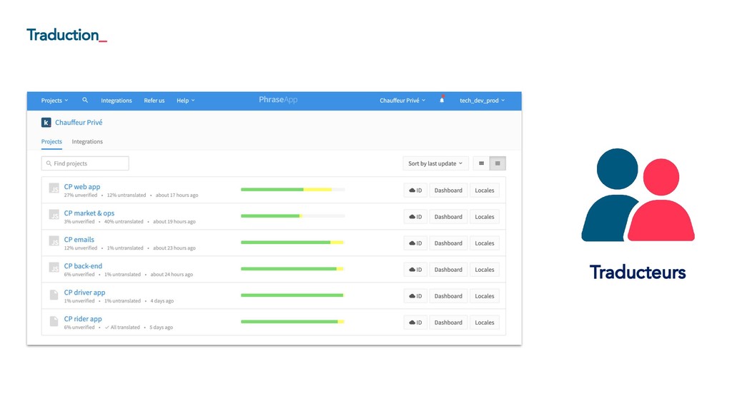Image resolution: width=732 pixels, height=411 pixels.
Task: Select the Integrations tab below the organization name
Action: [x=87, y=142]
